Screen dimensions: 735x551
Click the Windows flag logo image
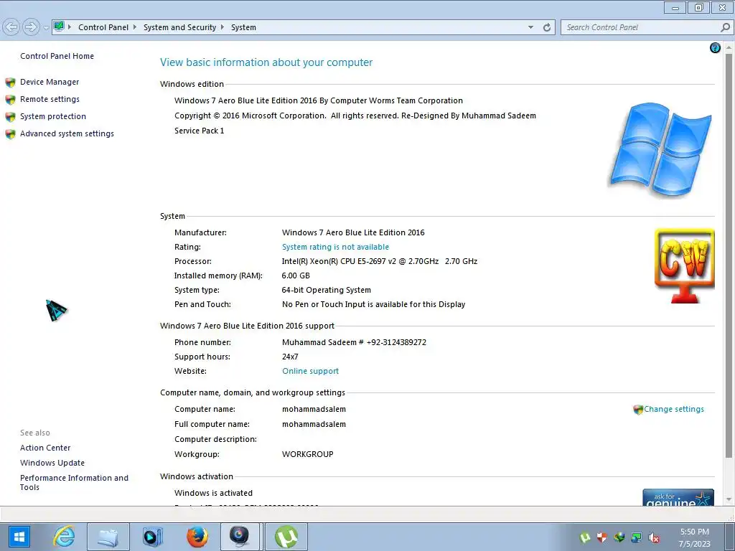coord(661,149)
